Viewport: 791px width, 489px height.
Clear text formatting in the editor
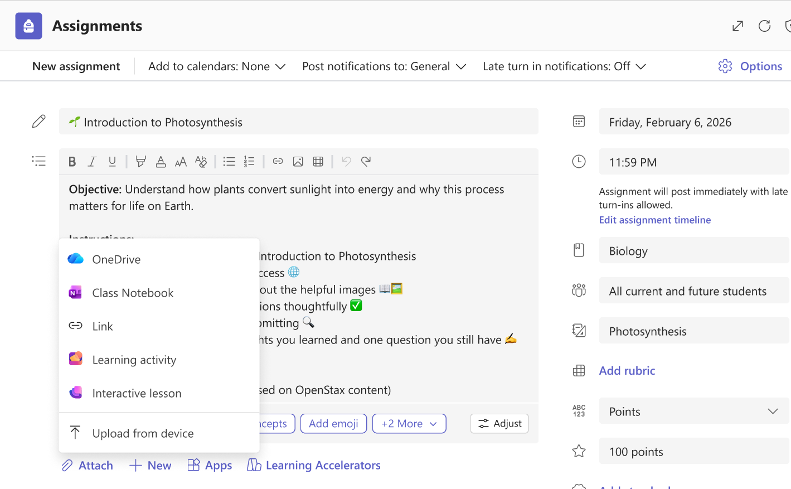pos(201,162)
